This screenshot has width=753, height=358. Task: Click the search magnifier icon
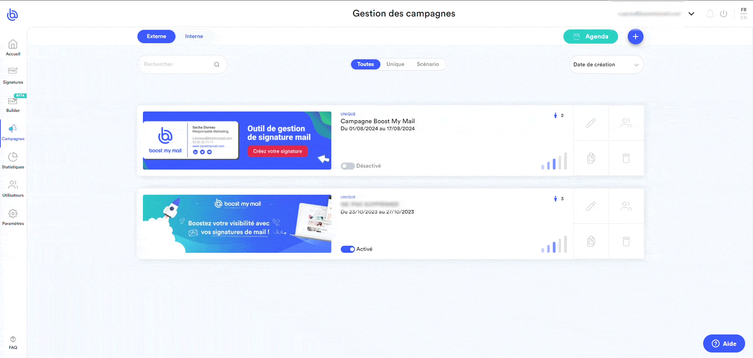tap(217, 64)
